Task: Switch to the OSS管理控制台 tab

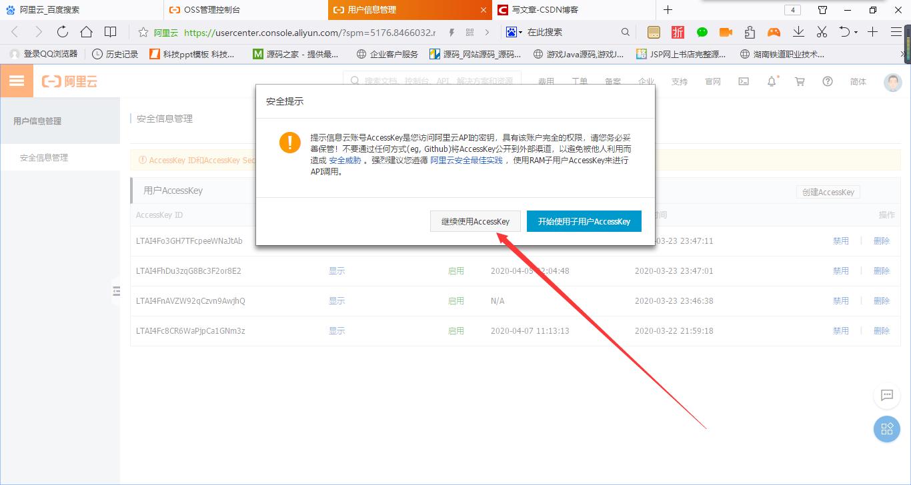Action: coord(245,10)
